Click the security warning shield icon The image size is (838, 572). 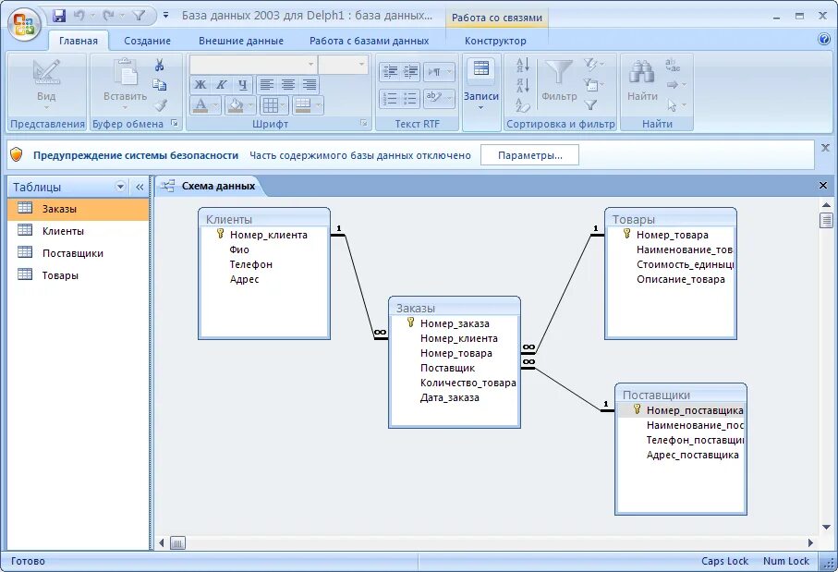[x=17, y=155]
